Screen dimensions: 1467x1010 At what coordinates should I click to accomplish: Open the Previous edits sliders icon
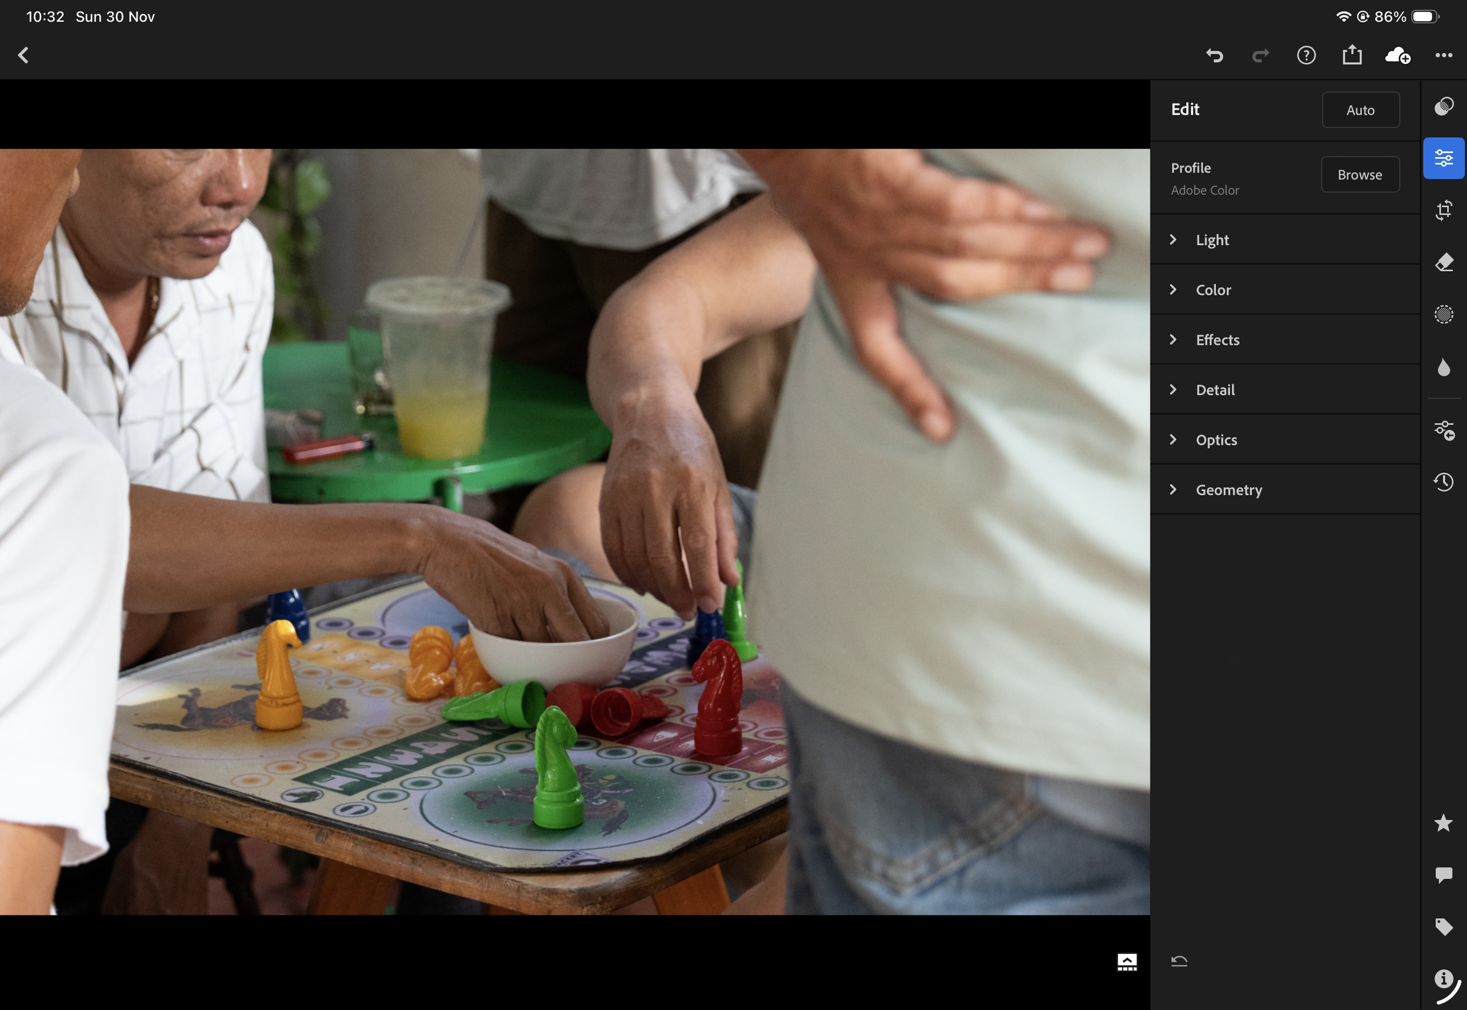coord(1443,431)
